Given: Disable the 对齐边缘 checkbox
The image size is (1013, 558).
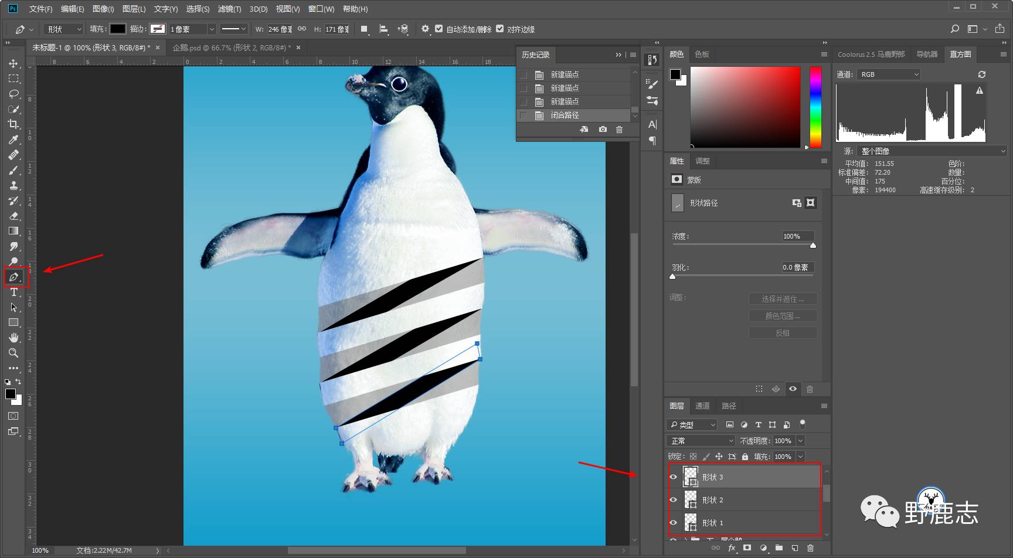Looking at the screenshot, I should click(x=499, y=29).
